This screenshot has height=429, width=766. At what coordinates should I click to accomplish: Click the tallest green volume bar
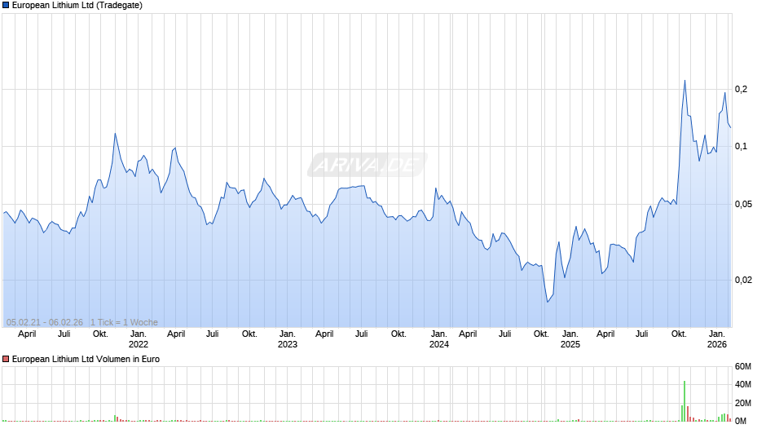(685, 401)
